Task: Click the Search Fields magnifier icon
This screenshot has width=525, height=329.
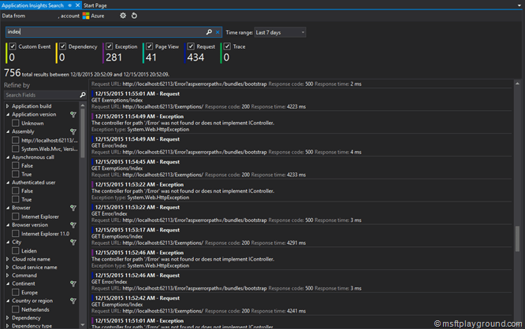Action: click(x=83, y=95)
